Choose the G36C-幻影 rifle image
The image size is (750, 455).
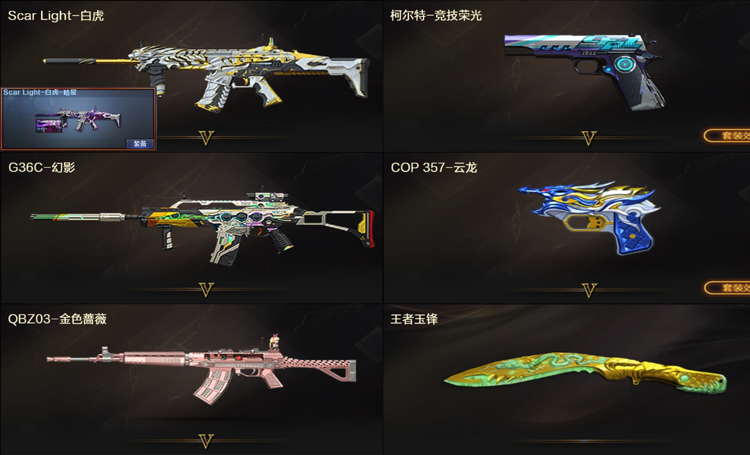pos(202,227)
